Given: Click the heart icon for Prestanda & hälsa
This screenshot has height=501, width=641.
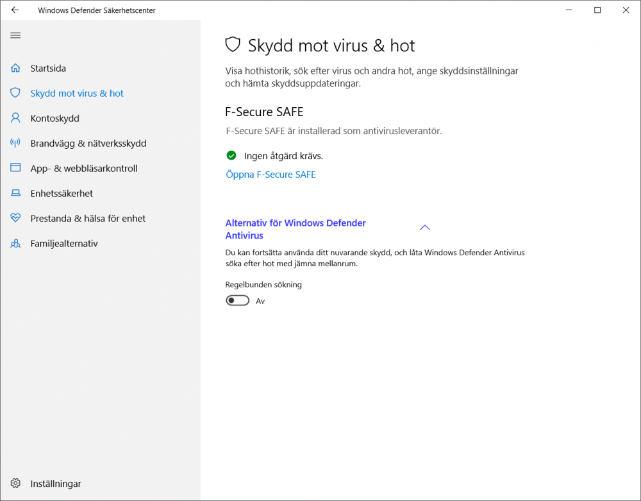Looking at the screenshot, I should coord(16,218).
